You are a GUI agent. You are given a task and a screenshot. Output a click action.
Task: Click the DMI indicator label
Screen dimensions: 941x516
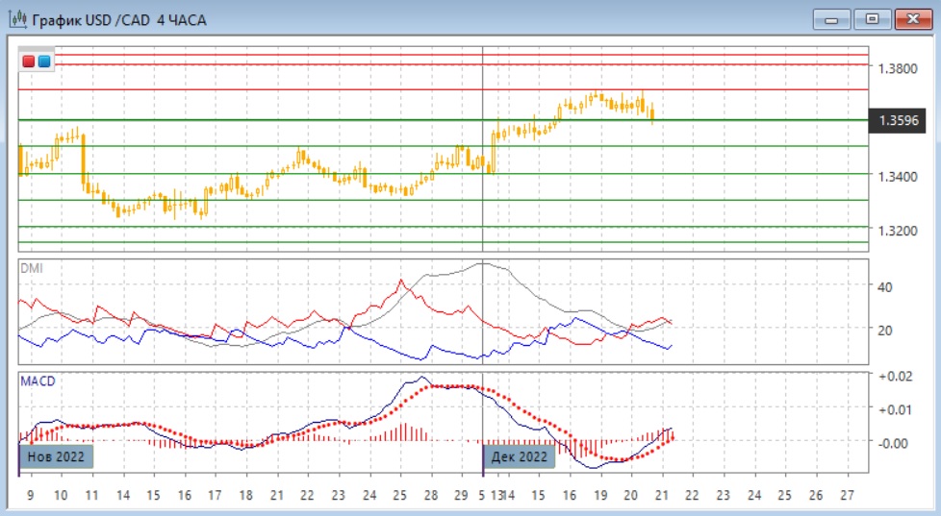click(32, 268)
